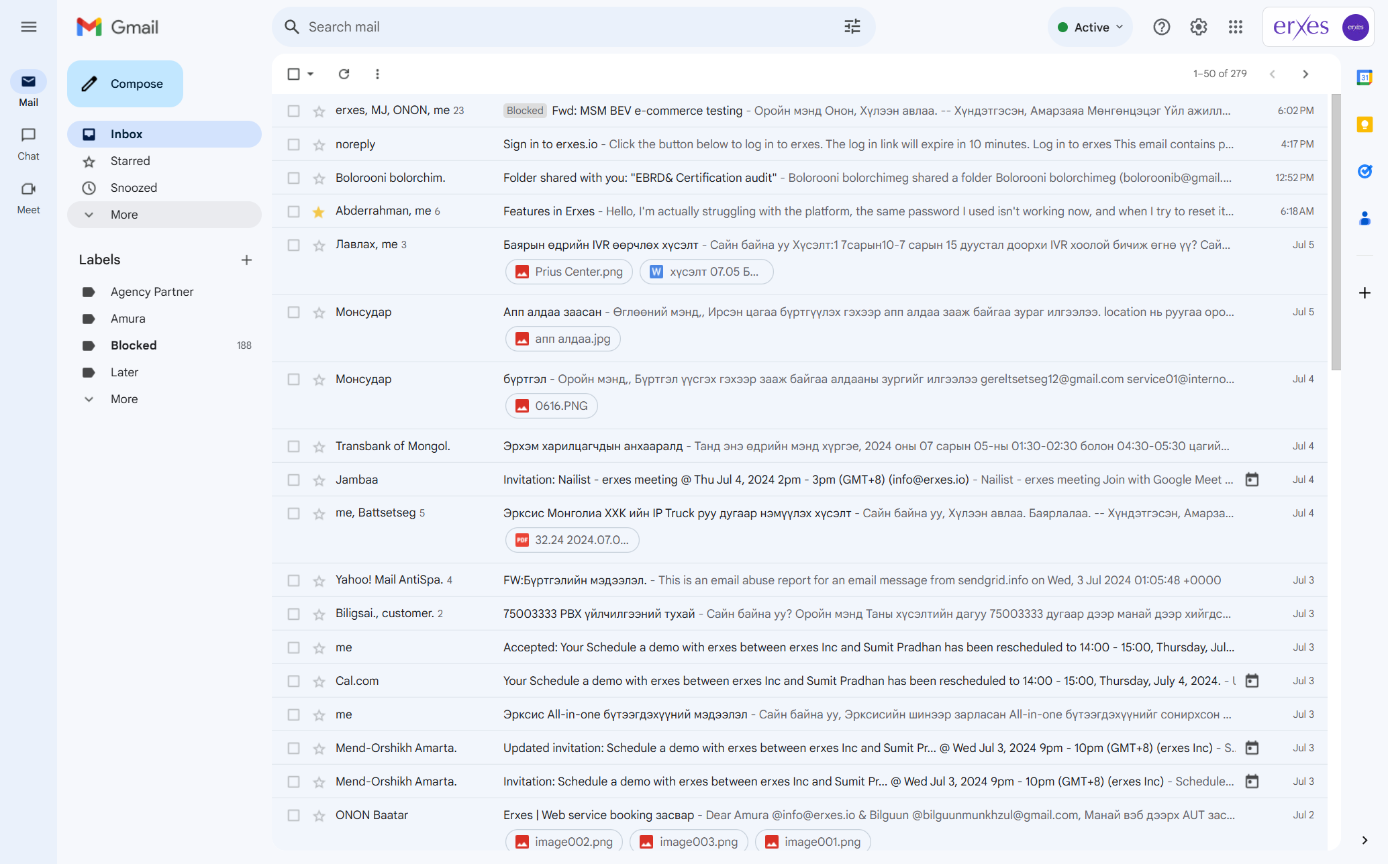
Task: Click the Compose button
Action: pos(125,84)
